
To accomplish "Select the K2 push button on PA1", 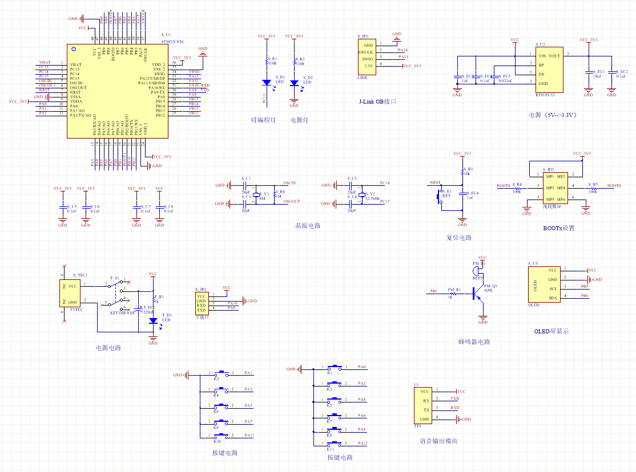I will point(221,374).
